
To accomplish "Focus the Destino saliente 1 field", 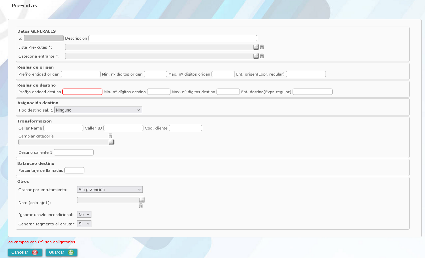I will (x=74, y=152).
